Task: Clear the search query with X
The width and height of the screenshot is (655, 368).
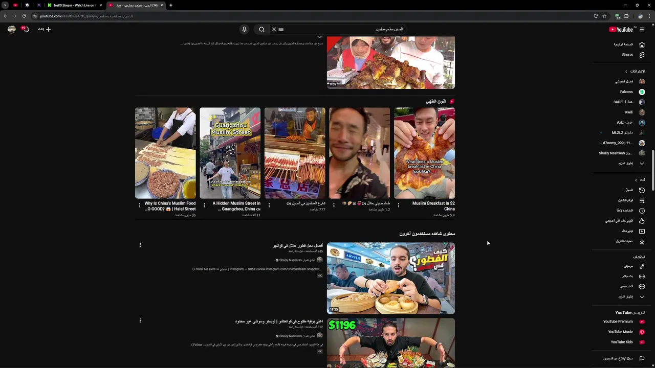Action: [x=274, y=29]
